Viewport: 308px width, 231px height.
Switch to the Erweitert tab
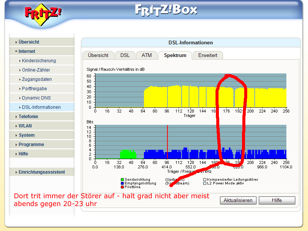coord(208,56)
